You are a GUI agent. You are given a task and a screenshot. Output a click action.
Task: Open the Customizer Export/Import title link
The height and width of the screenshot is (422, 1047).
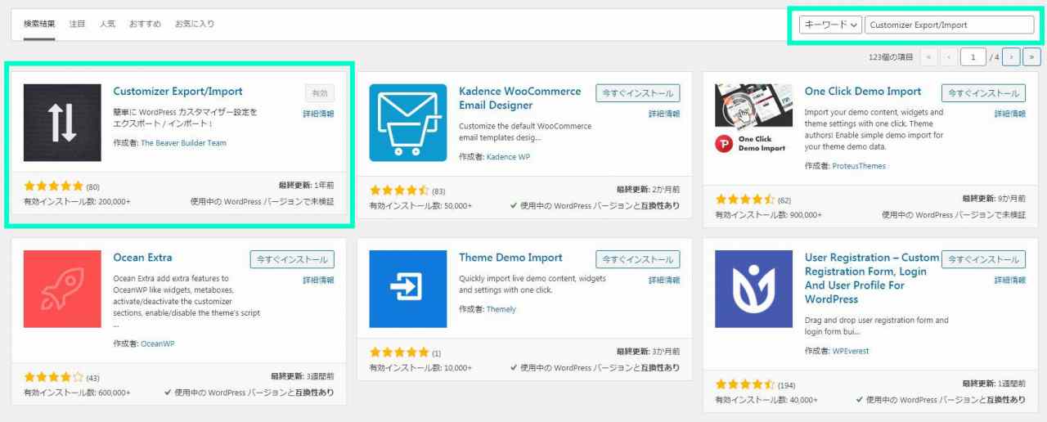click(177, 92)
